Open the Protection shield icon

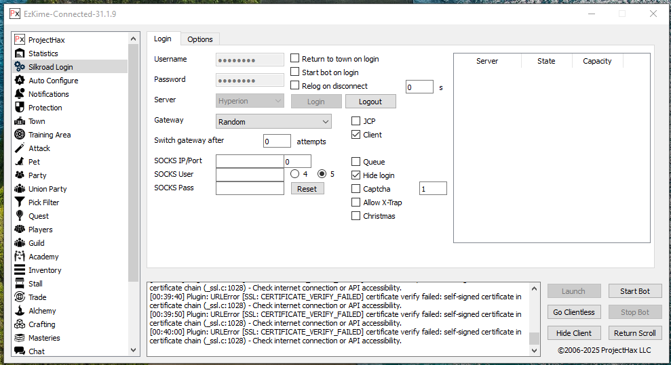pyautogui.click(x=20, y=108)
